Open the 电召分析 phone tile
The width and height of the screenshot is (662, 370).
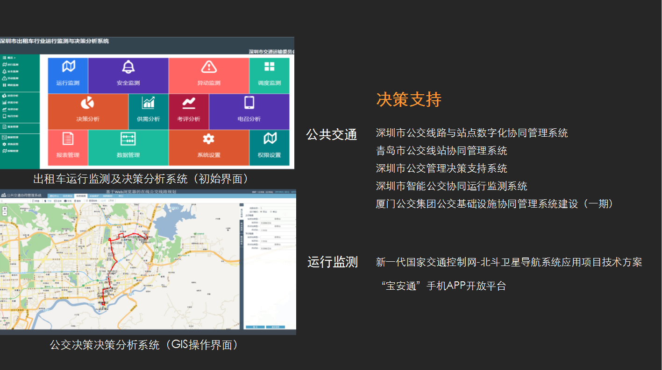(249, 112)
